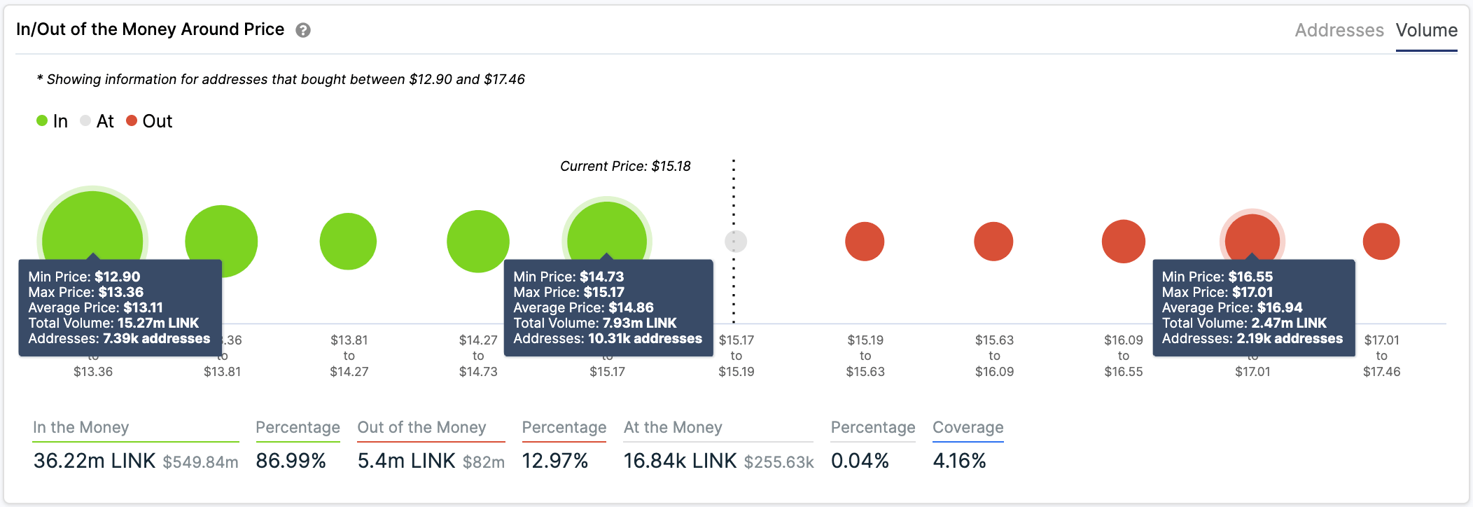The image size is (1473, 507).
Task: Toggle the red Out legend item
Action: (x=149, y=121)
